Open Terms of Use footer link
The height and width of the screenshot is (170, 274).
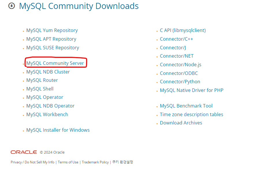pyautogui.click(x=68, y=162)
